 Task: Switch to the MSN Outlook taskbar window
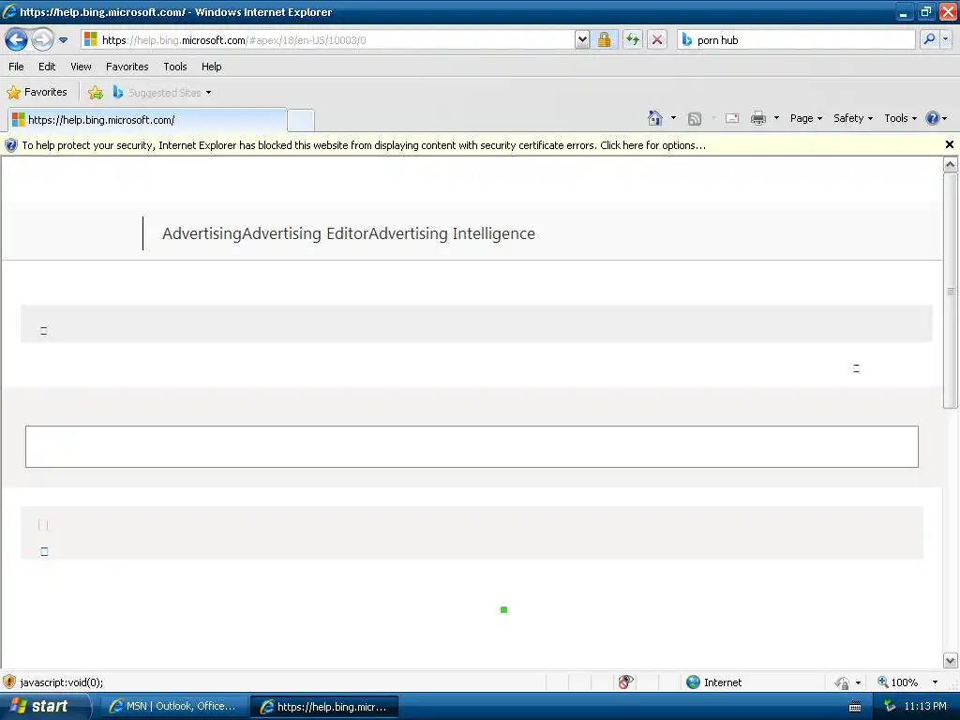tap(173, 707)
